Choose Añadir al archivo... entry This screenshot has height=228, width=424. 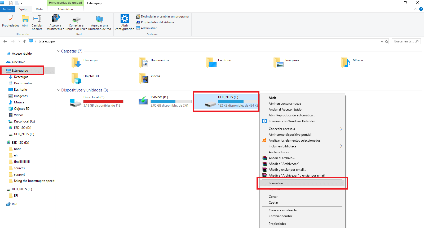tap(302, 158)
